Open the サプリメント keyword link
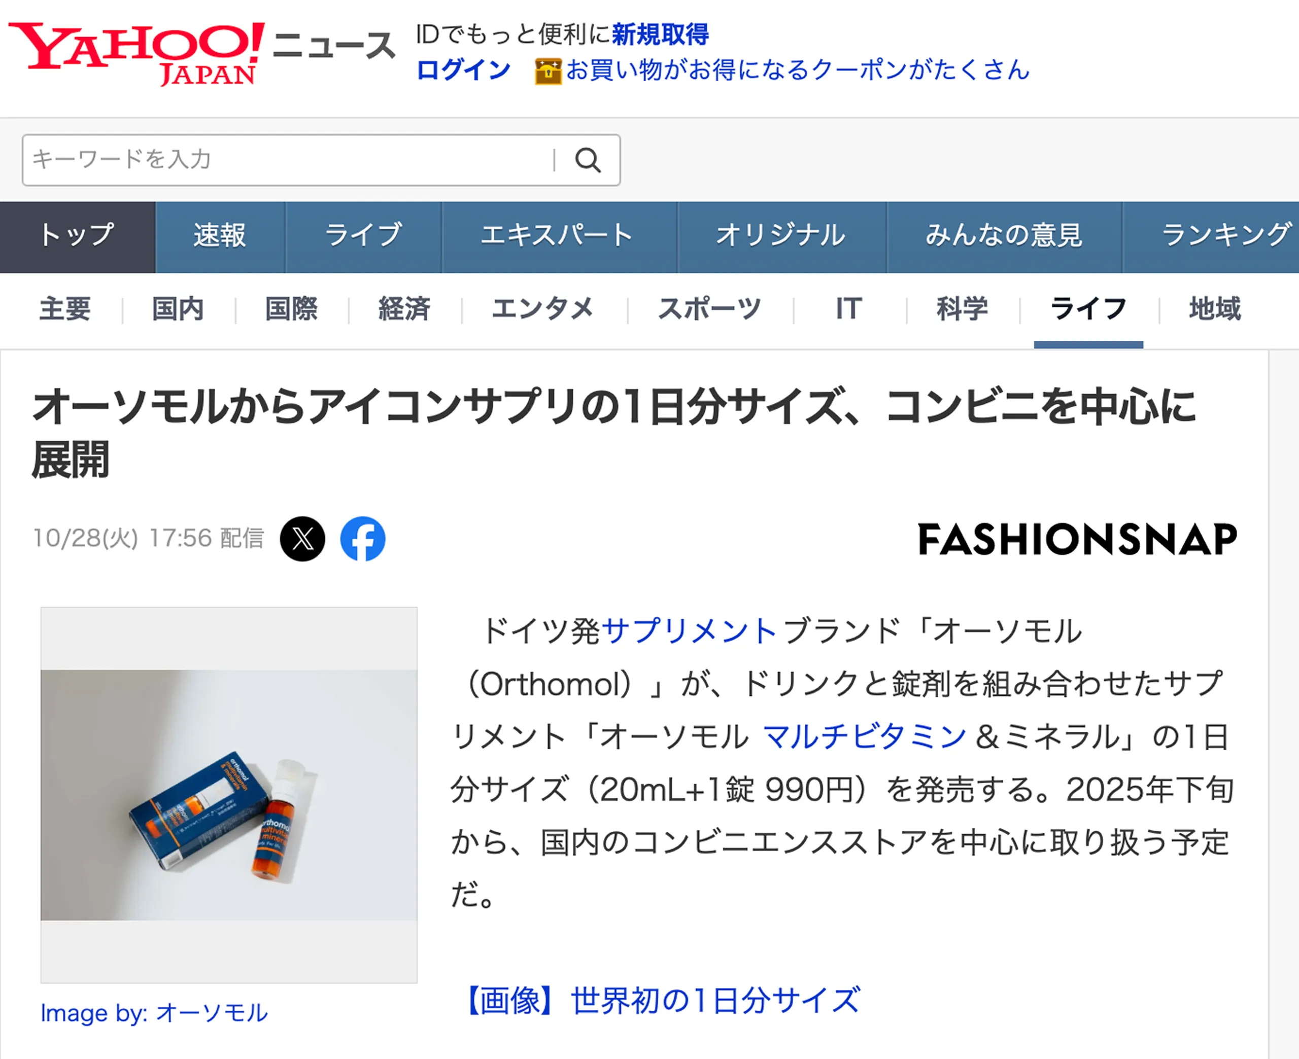Viewport: 1299px width, 1059px height. [690, 631]
